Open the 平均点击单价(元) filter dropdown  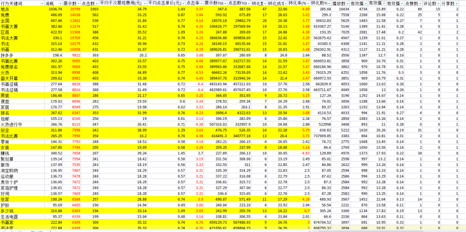(x=183, y=3)
